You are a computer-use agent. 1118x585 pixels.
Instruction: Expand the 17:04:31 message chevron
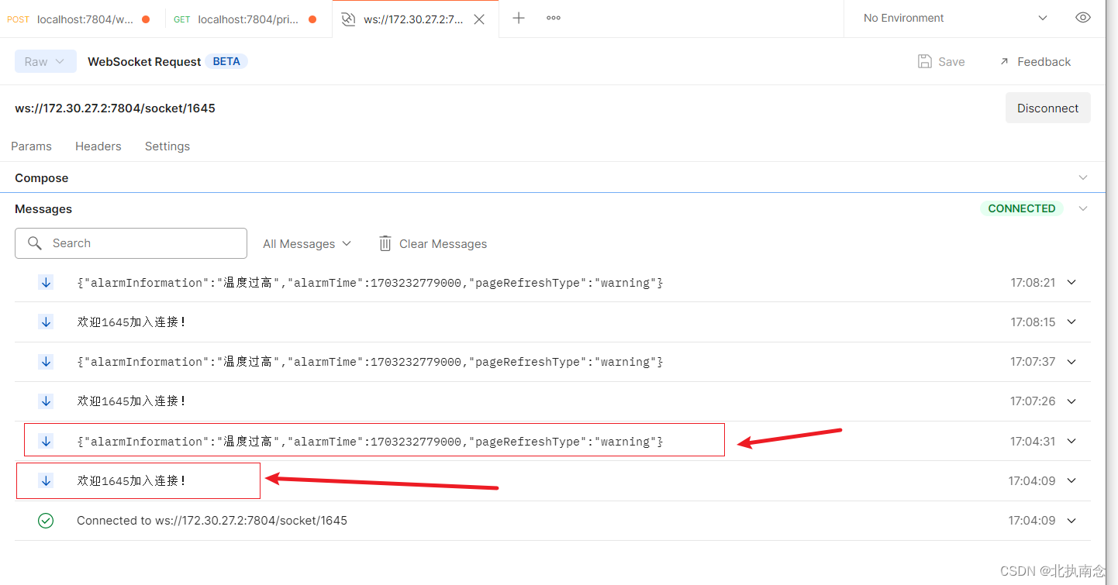(x=1072, y=441)
